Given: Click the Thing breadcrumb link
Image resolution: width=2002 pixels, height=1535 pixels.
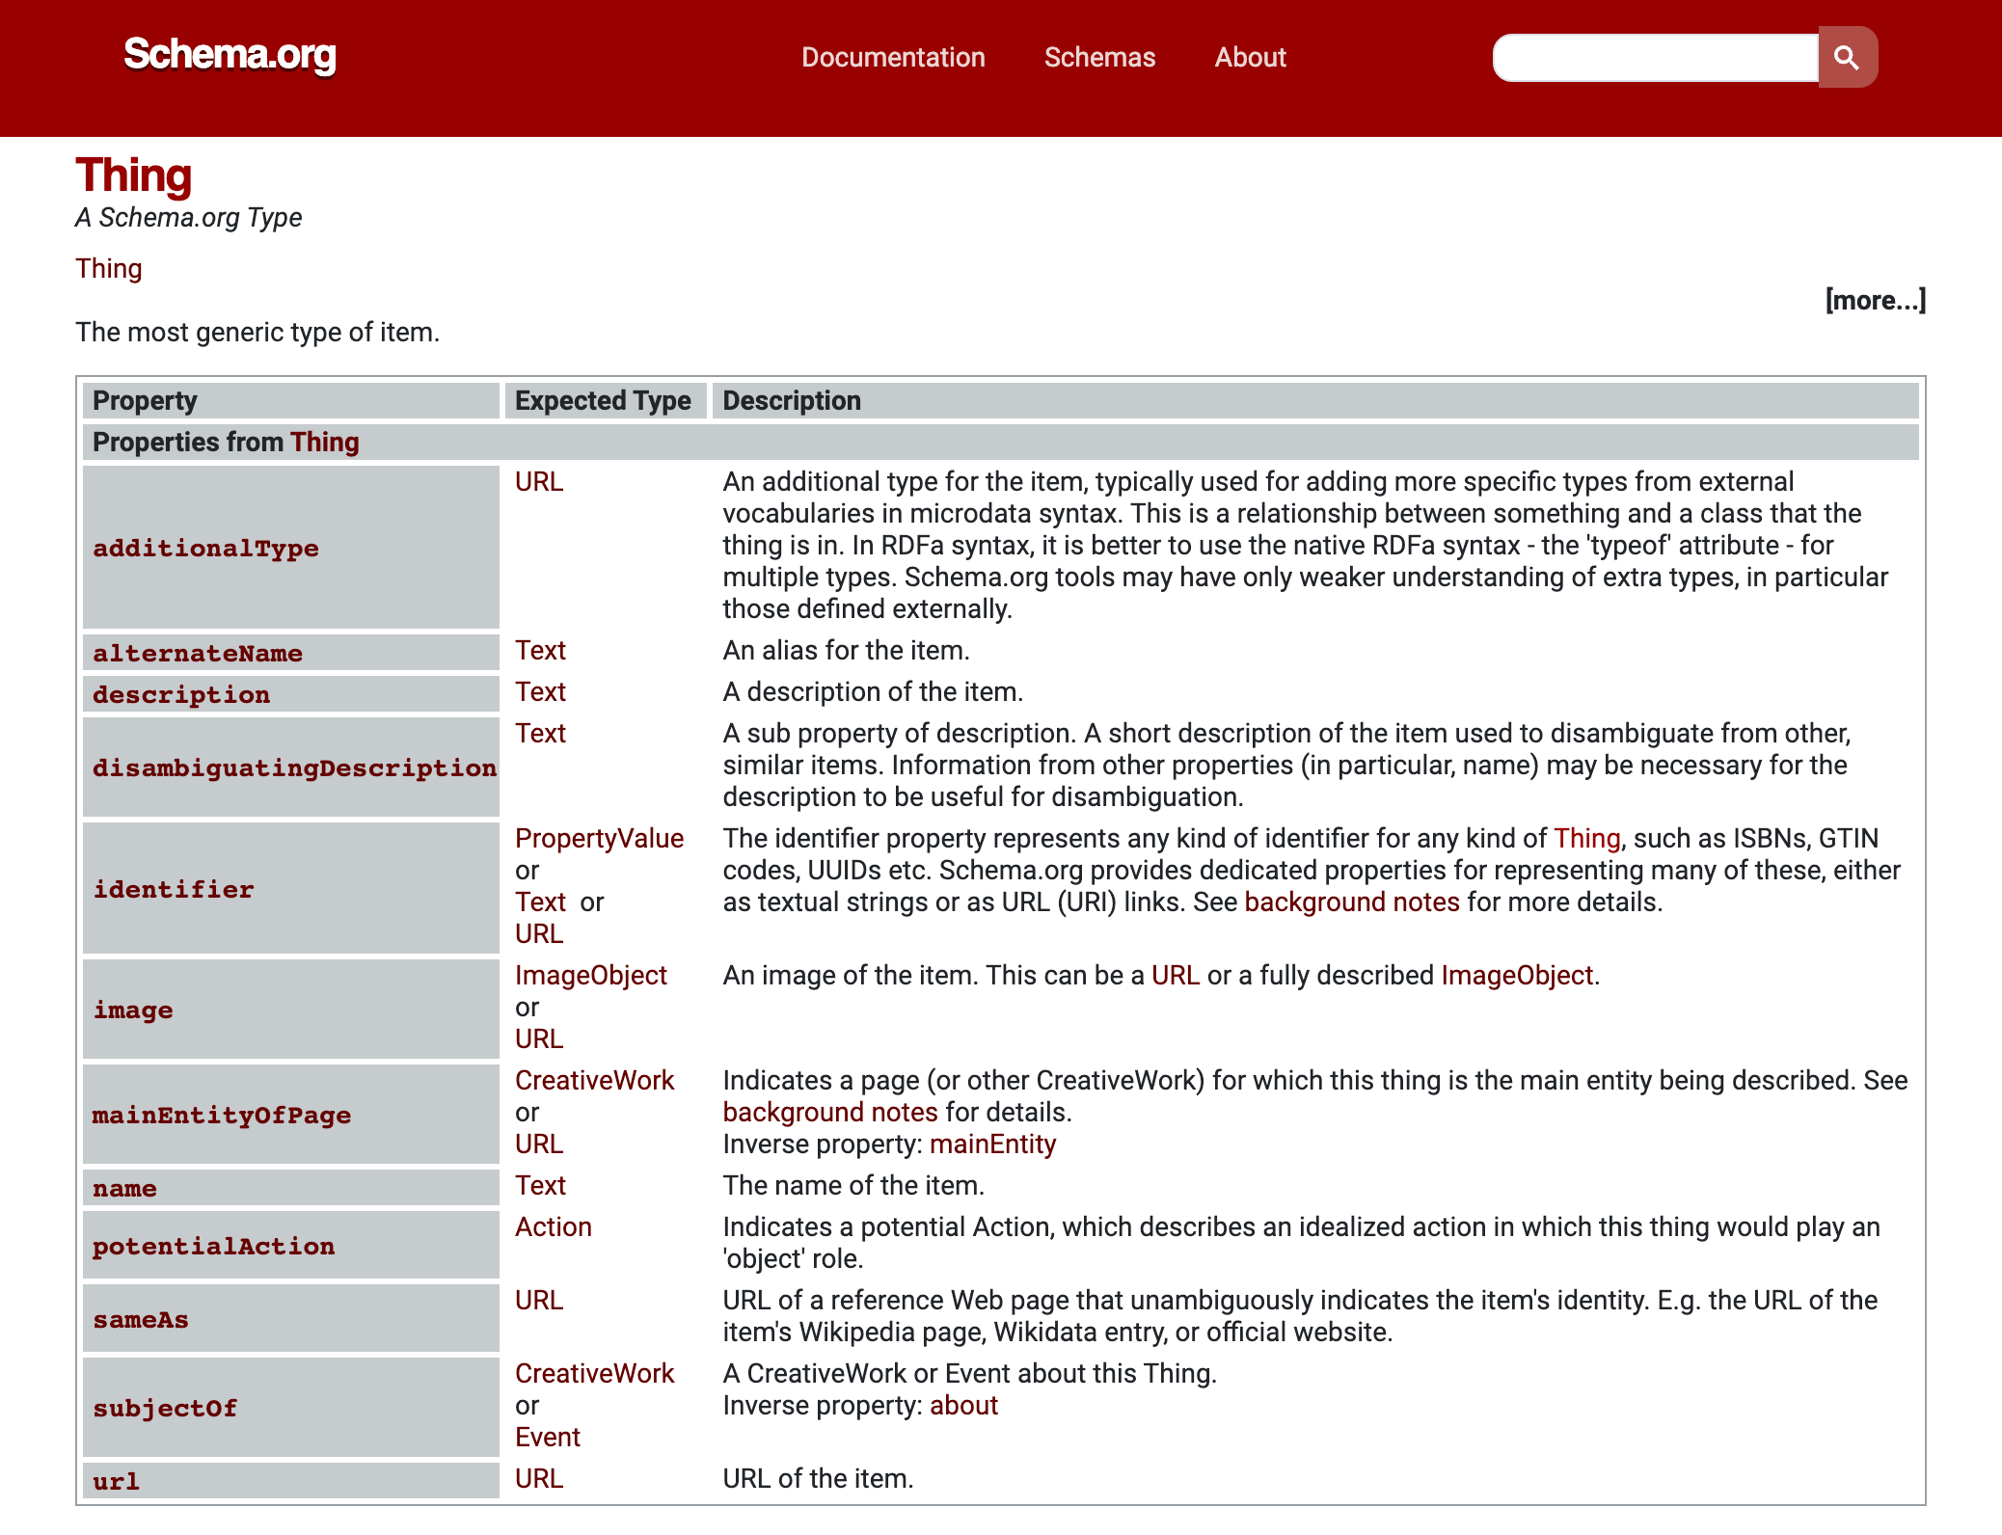Looking at the screenshot, I should pos(110,266).
